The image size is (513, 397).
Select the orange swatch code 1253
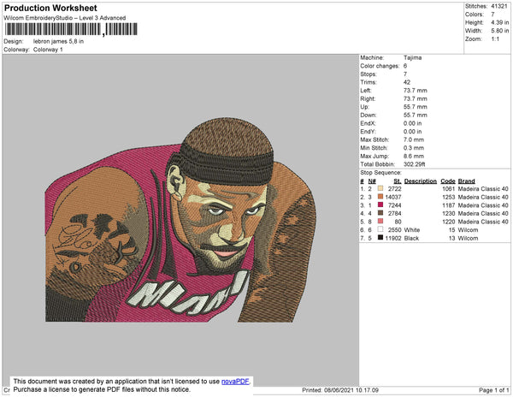click(380, 197)
